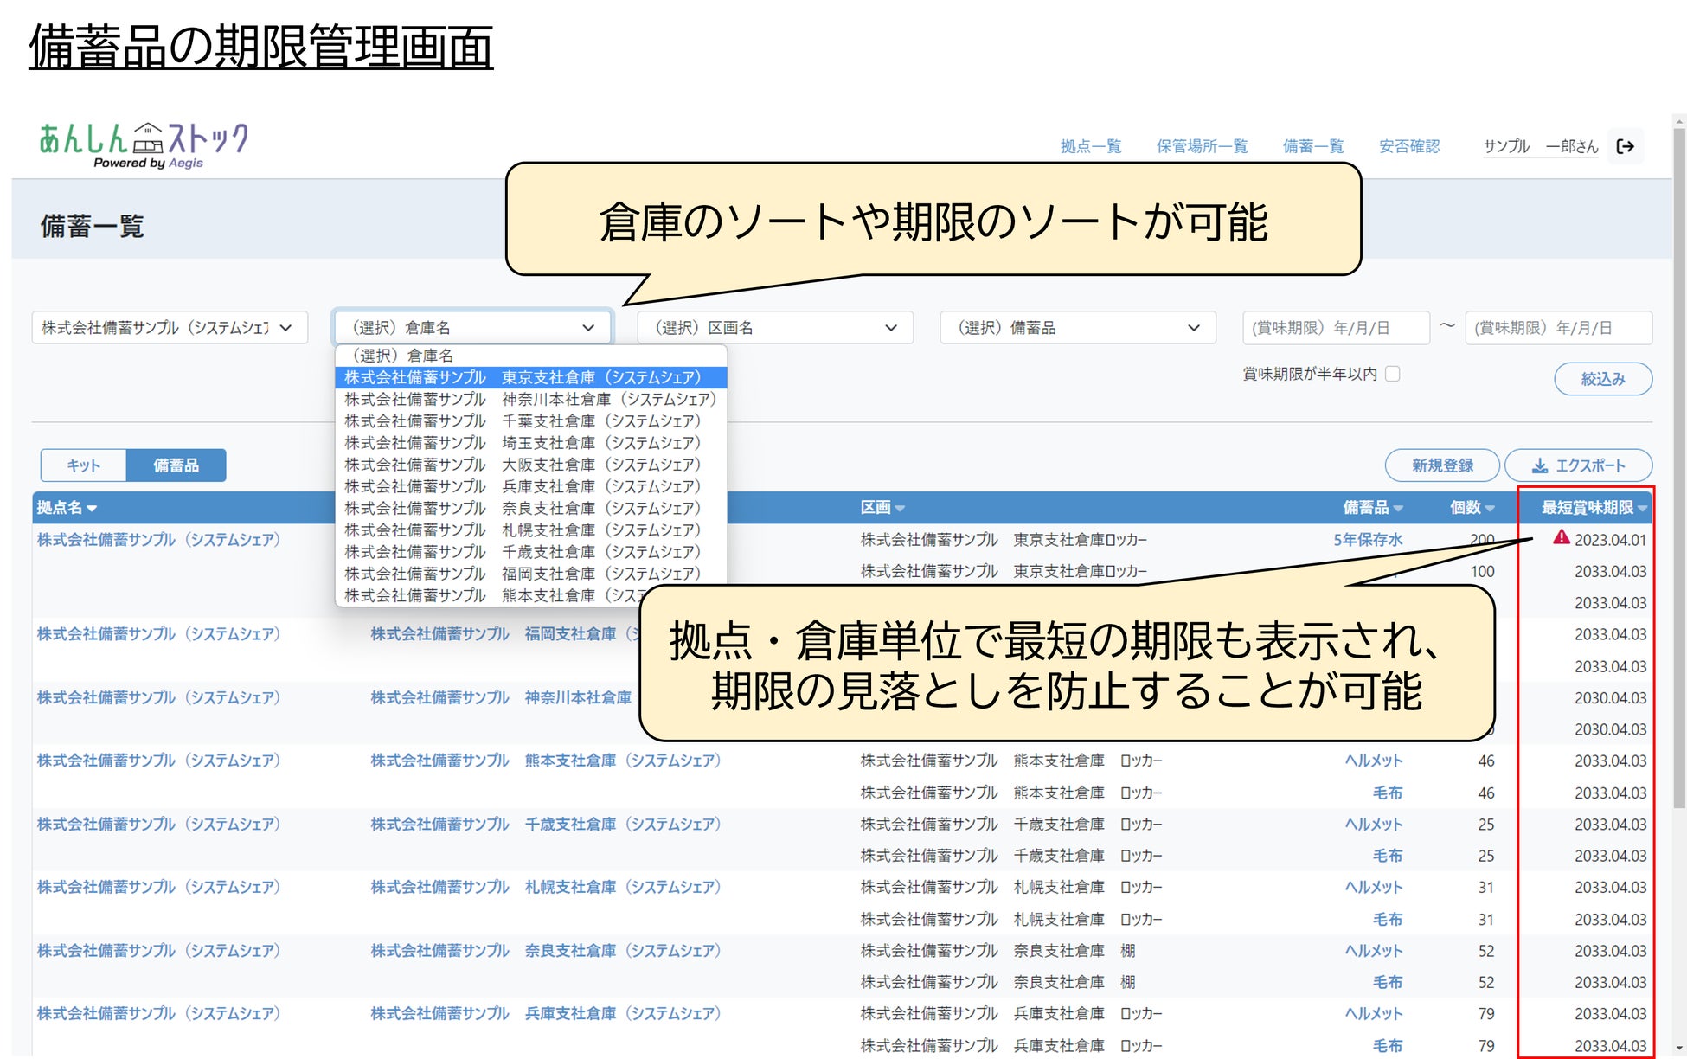Select 東京支社倉庫 option in warehouse list
1687x1059 pixels.
pos(529,378)
